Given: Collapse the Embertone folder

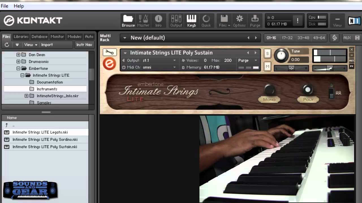Looking at the screenshot, I should coord(18,69).
